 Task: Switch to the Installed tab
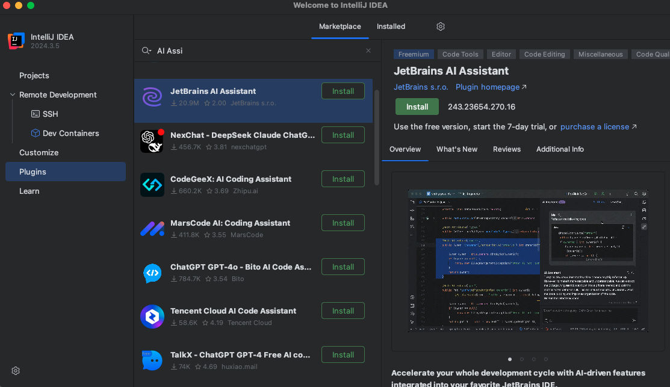[x=391, y=26]
